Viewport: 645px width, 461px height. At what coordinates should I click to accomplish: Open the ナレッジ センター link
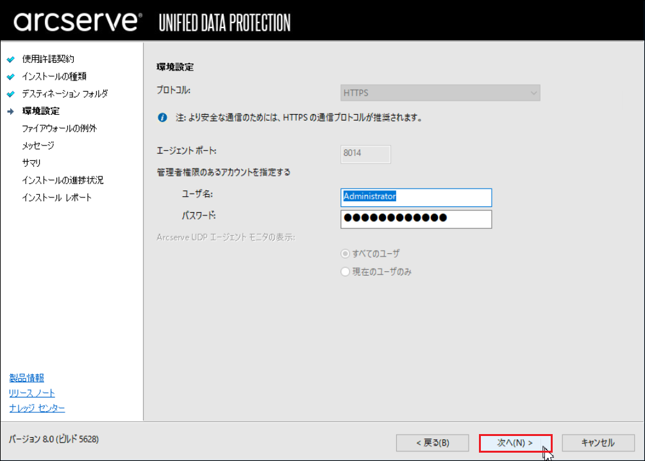[x=37, y=408]
